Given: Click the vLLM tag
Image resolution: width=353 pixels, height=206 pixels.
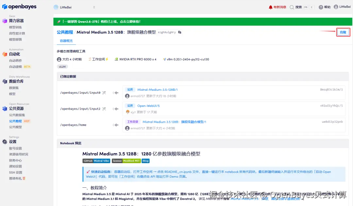Looking at the screenshot, I should [62, 67].
